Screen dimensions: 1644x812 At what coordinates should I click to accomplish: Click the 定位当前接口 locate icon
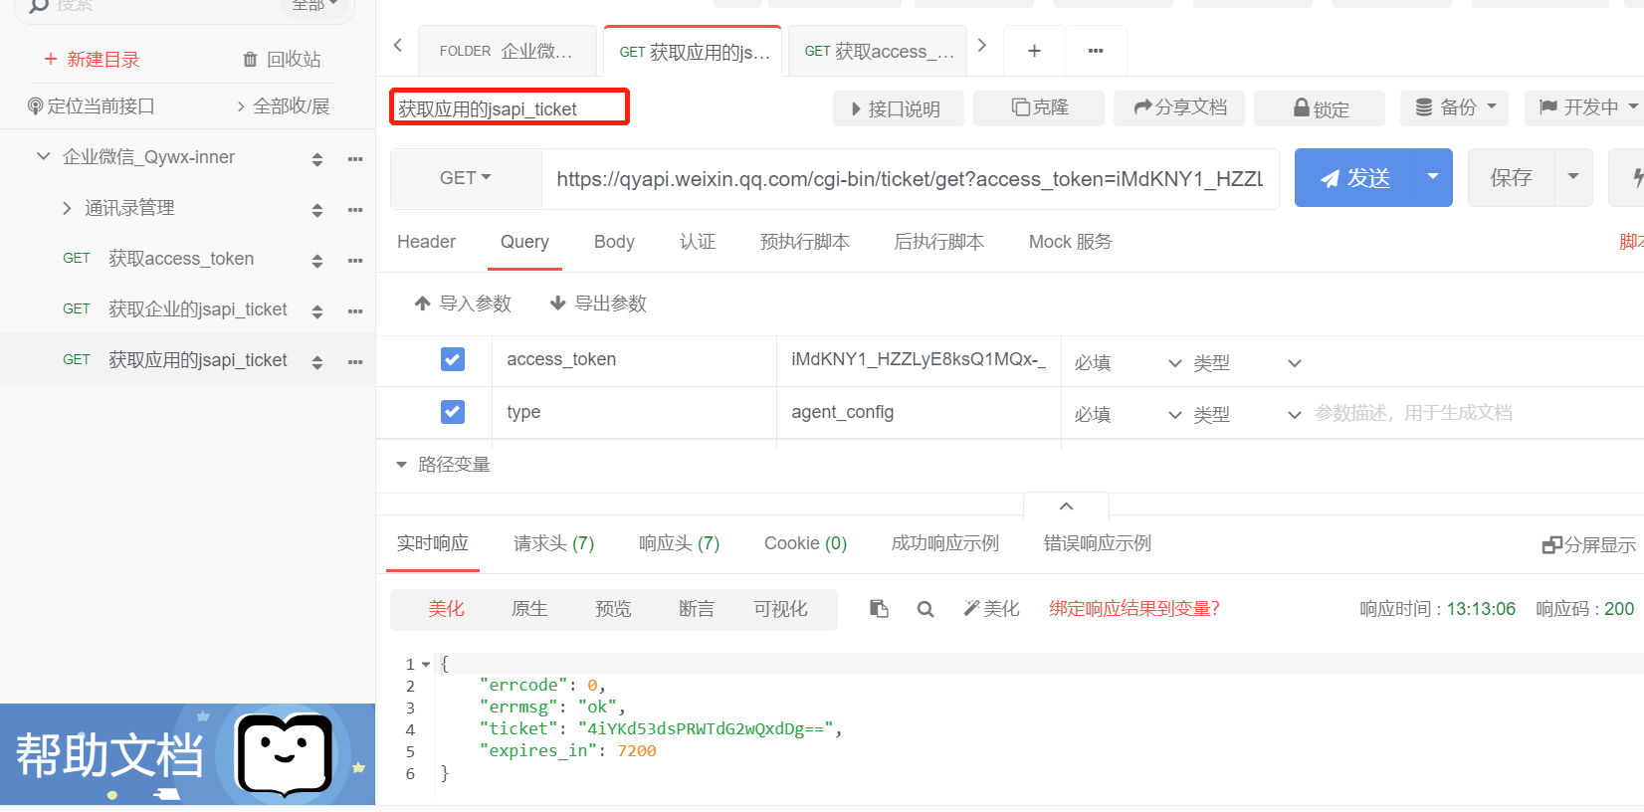click(x=36, y=106)
